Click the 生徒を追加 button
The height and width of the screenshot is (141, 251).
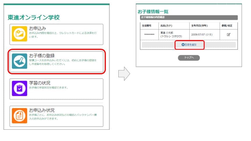coord(189,45)
